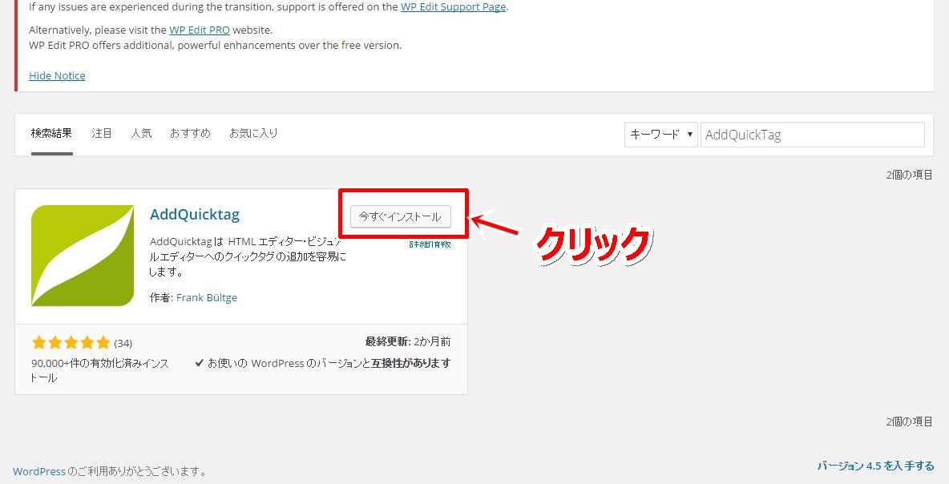Switch to the 注目 tab

point(102,133)
